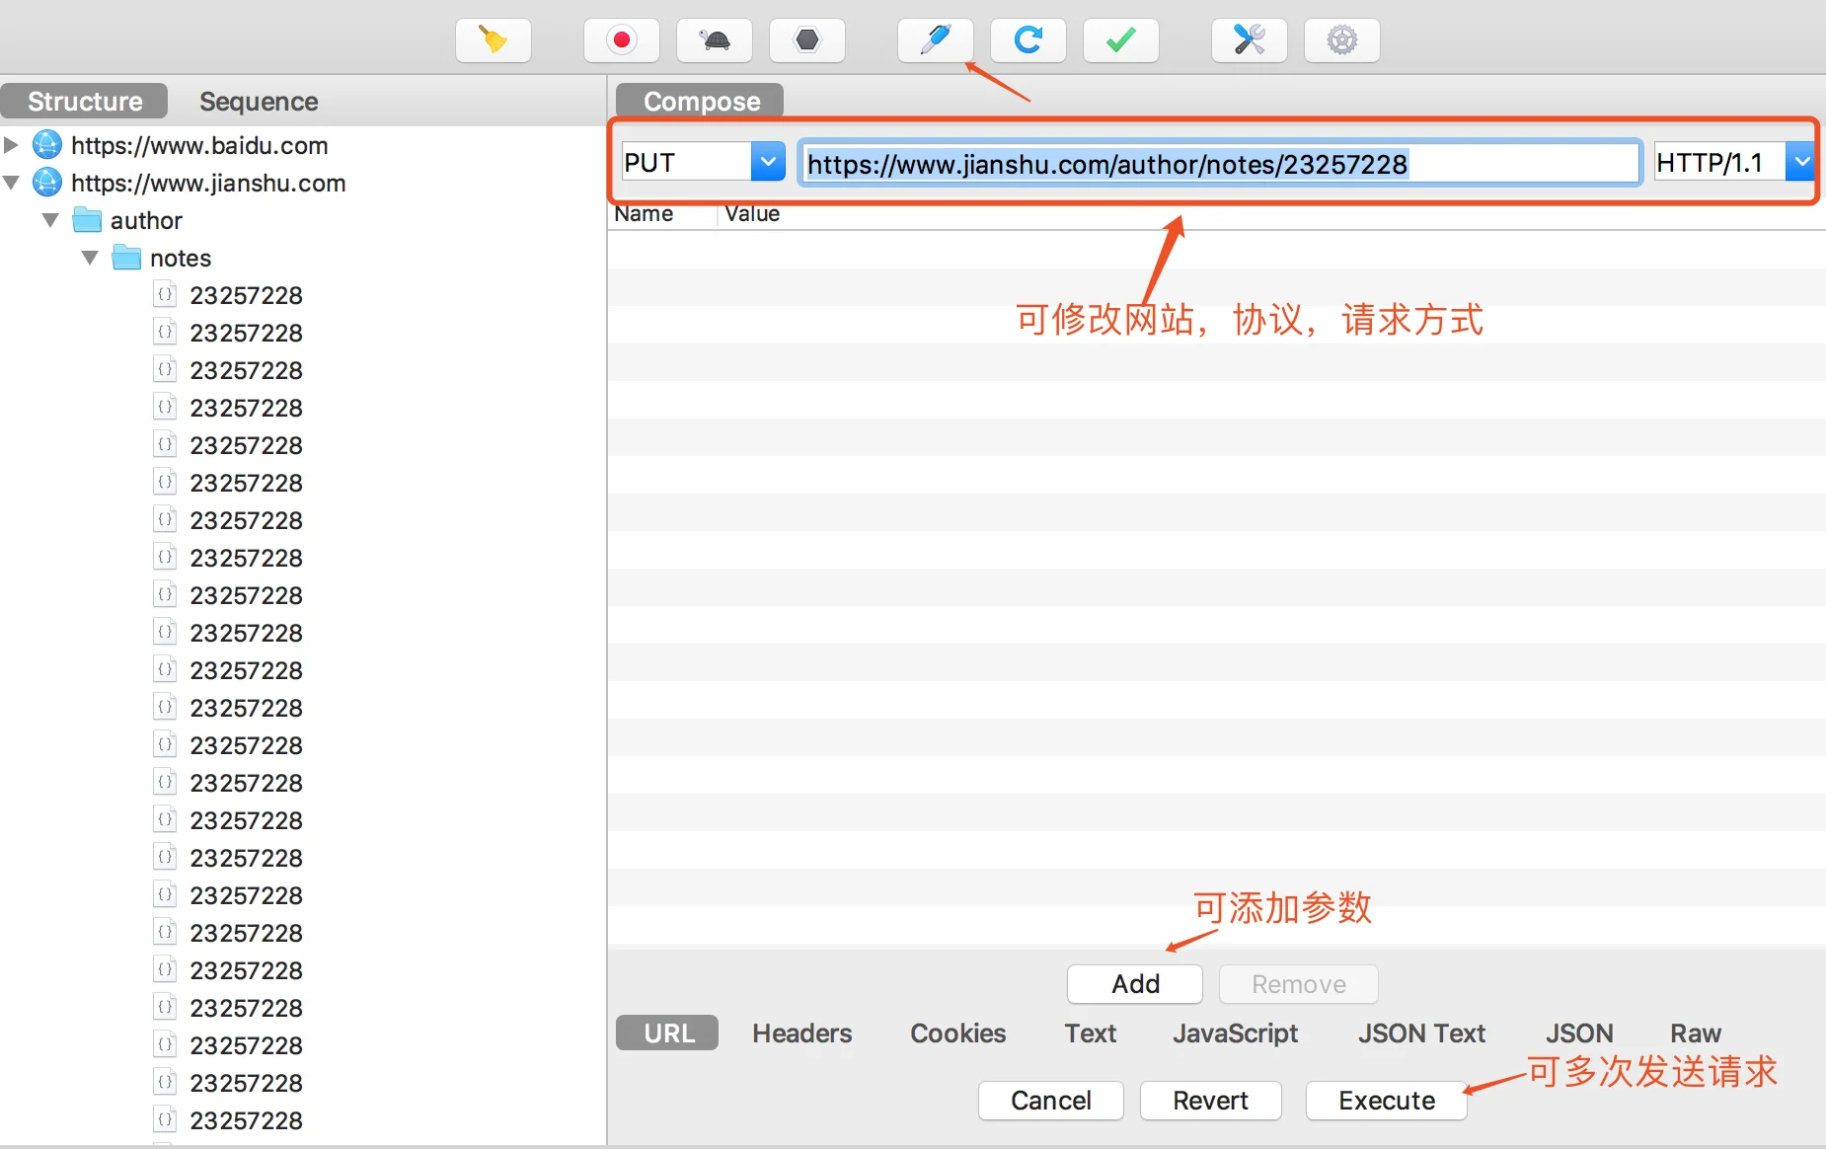Viewport: 1826px width, 1149px height.
Task: Click the pen Compose icon
Action: [936, 40]
